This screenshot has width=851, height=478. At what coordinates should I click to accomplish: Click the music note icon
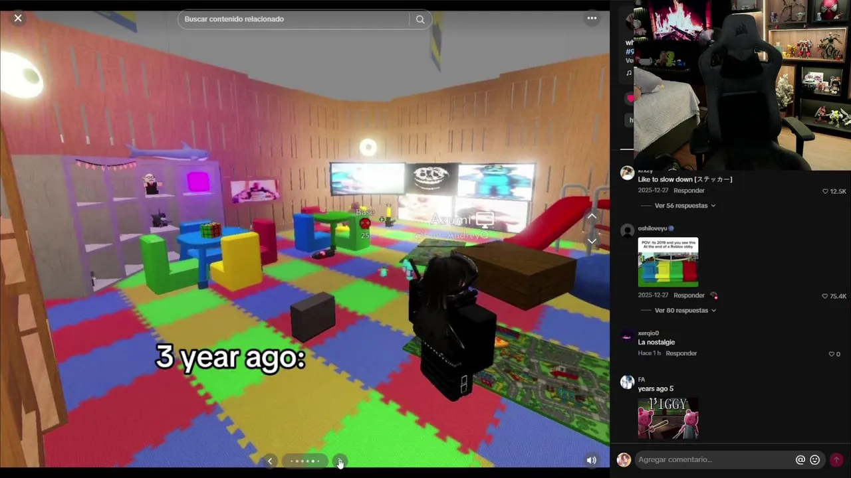629,73
